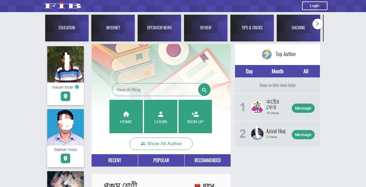This screenshot has width=366, height=187.
Task: Switch Top Author to All tab
Action: 306,71
